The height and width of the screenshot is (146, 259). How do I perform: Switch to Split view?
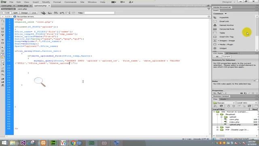[x=15, y=13]
